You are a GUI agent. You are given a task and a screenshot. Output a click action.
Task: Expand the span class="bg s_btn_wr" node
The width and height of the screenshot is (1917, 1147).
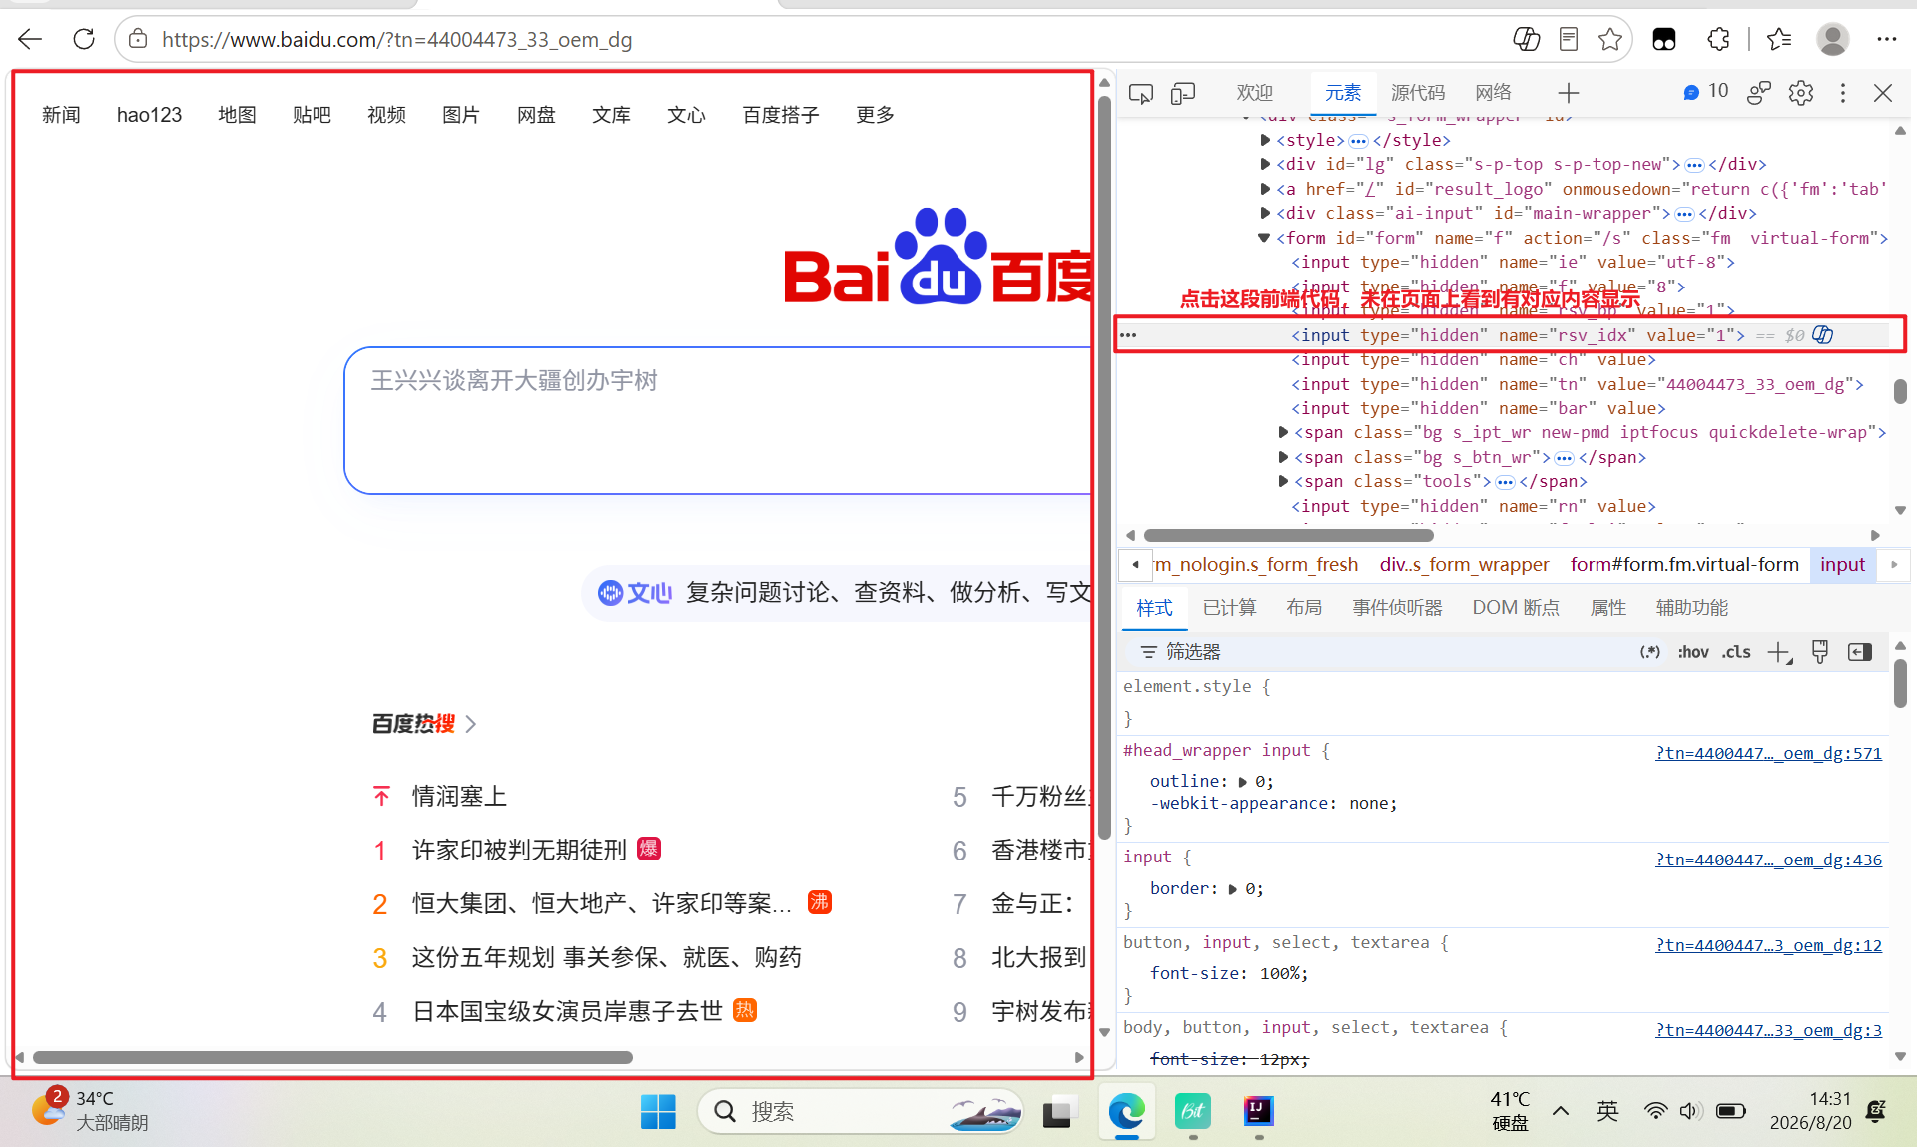(x=1283, y=457)
